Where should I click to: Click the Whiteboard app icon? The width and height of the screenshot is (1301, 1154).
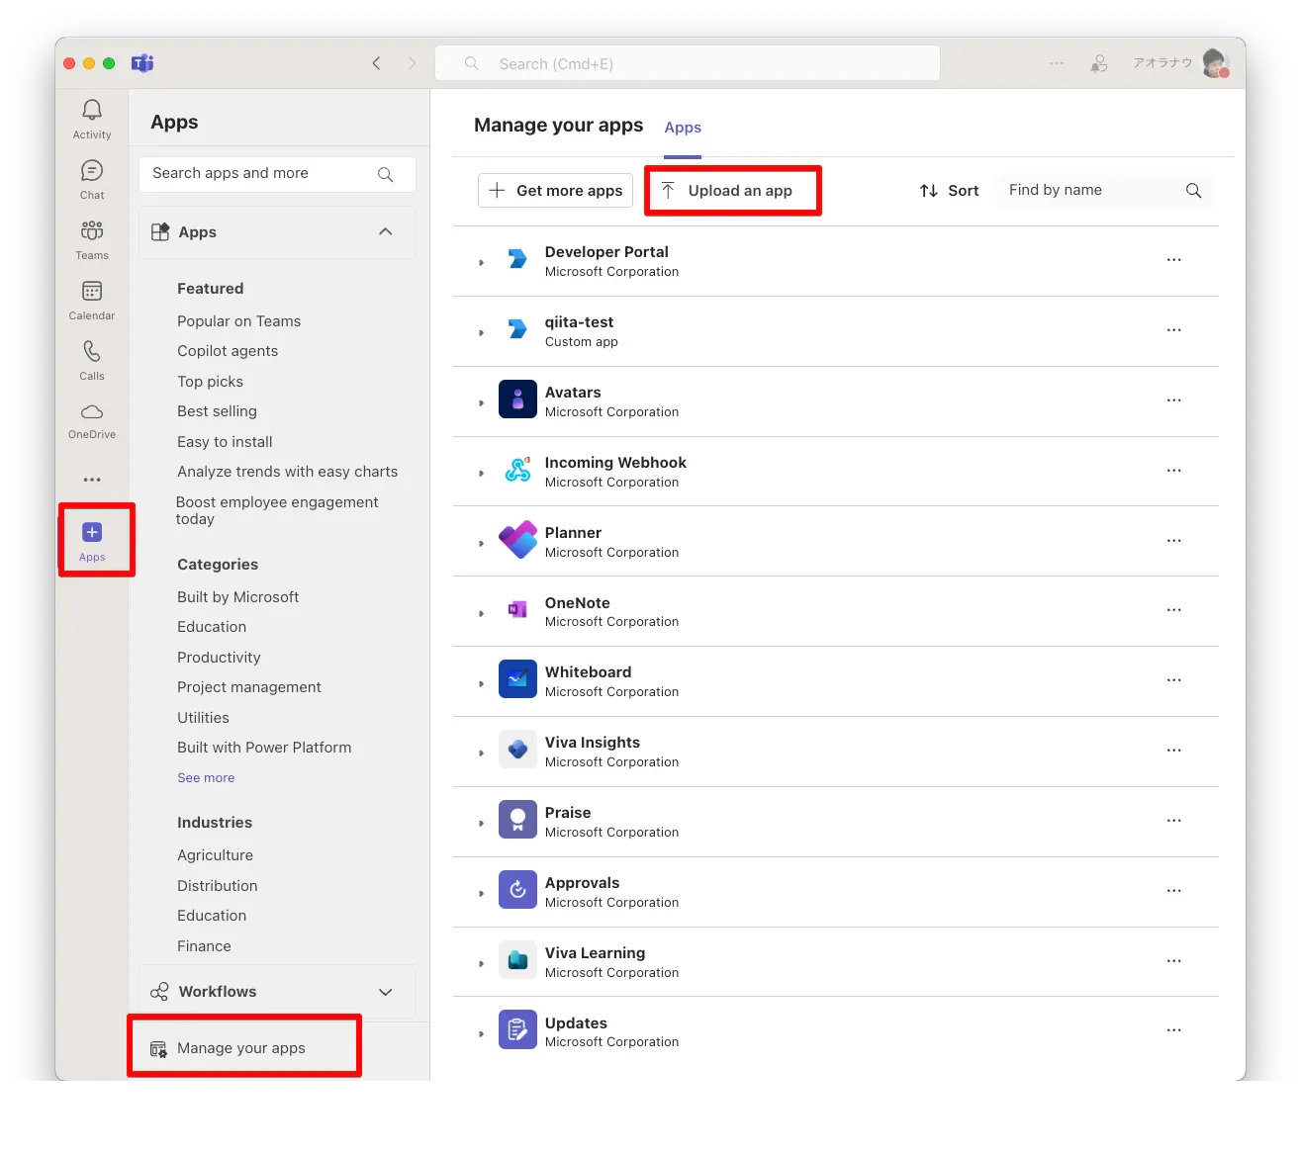517,679
